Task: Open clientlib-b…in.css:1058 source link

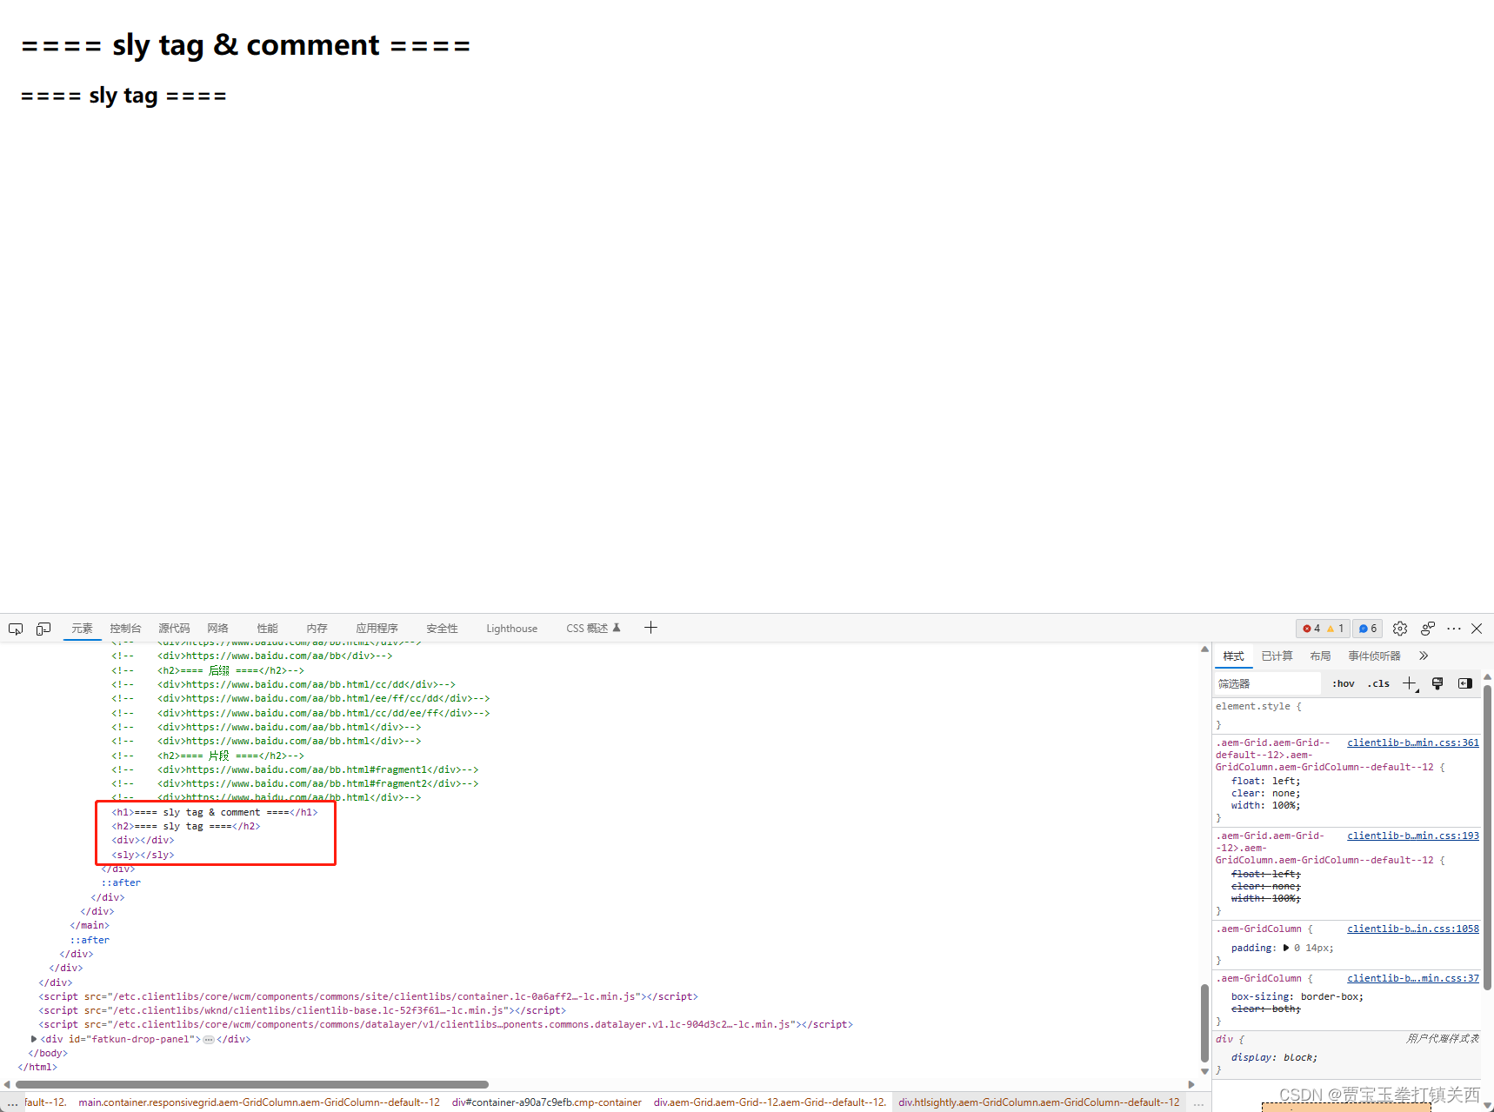Action: (1413, 929)
